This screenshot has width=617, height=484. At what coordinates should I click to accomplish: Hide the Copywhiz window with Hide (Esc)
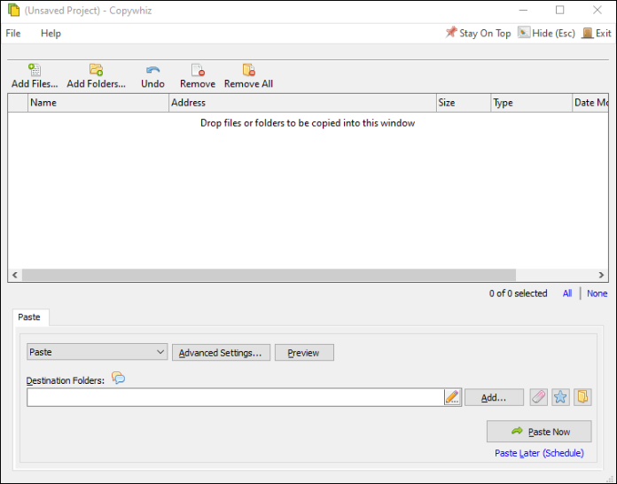(x=547, y=33)
